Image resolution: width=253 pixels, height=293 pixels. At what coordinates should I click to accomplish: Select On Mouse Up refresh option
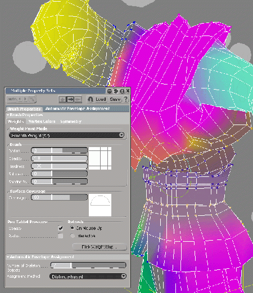pos(72,228)
